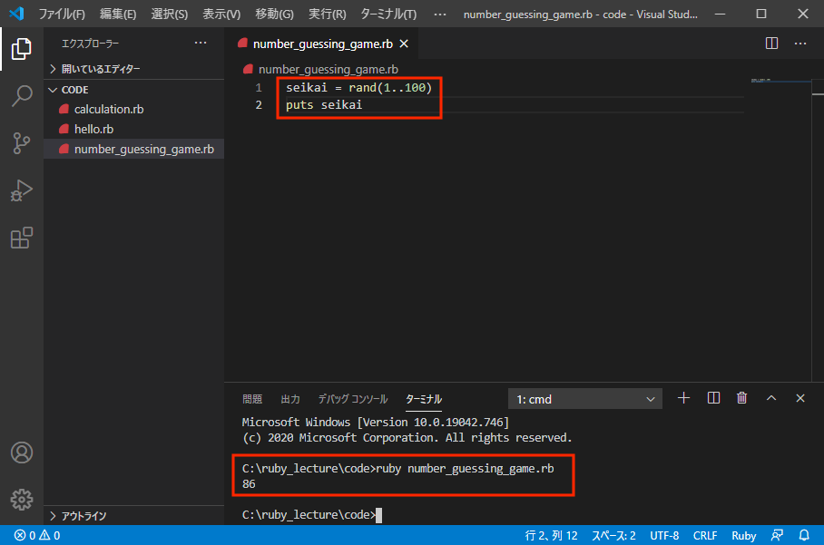Split the terminal pane

point(713,398)
